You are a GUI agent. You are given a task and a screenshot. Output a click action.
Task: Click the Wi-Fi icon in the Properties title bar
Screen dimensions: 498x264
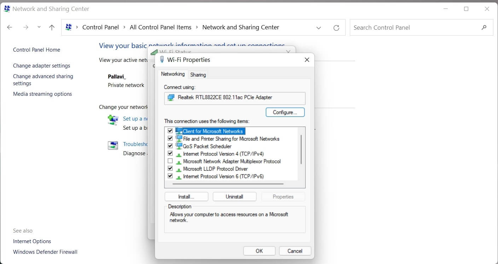(x=162, y=59)
